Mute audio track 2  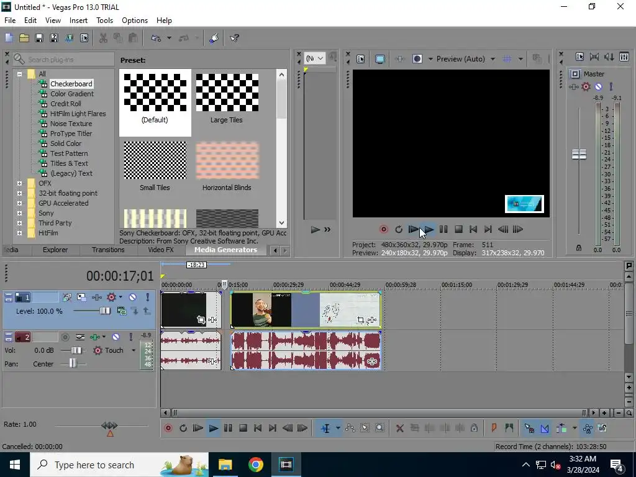coord(116,337)
